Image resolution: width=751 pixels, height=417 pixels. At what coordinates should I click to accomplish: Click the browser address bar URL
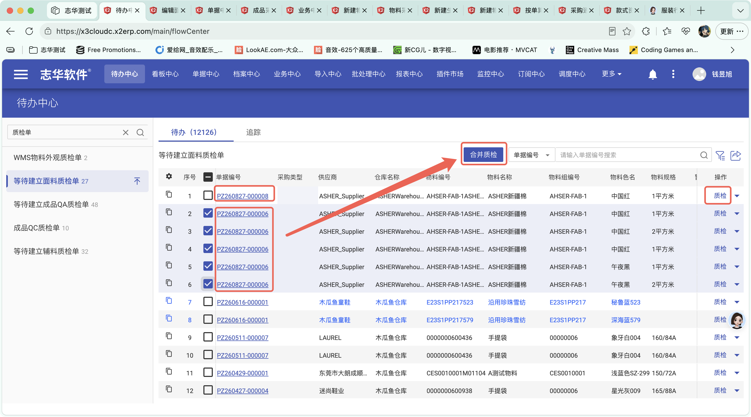pyautogui.click(x=133, y=31)
